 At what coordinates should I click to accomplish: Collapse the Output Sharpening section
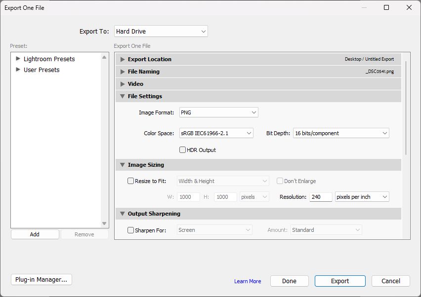tap(123, 213)
